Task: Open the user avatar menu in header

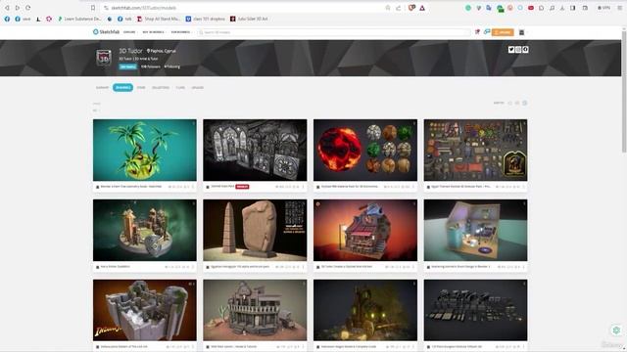Action: tap(522, 32)
